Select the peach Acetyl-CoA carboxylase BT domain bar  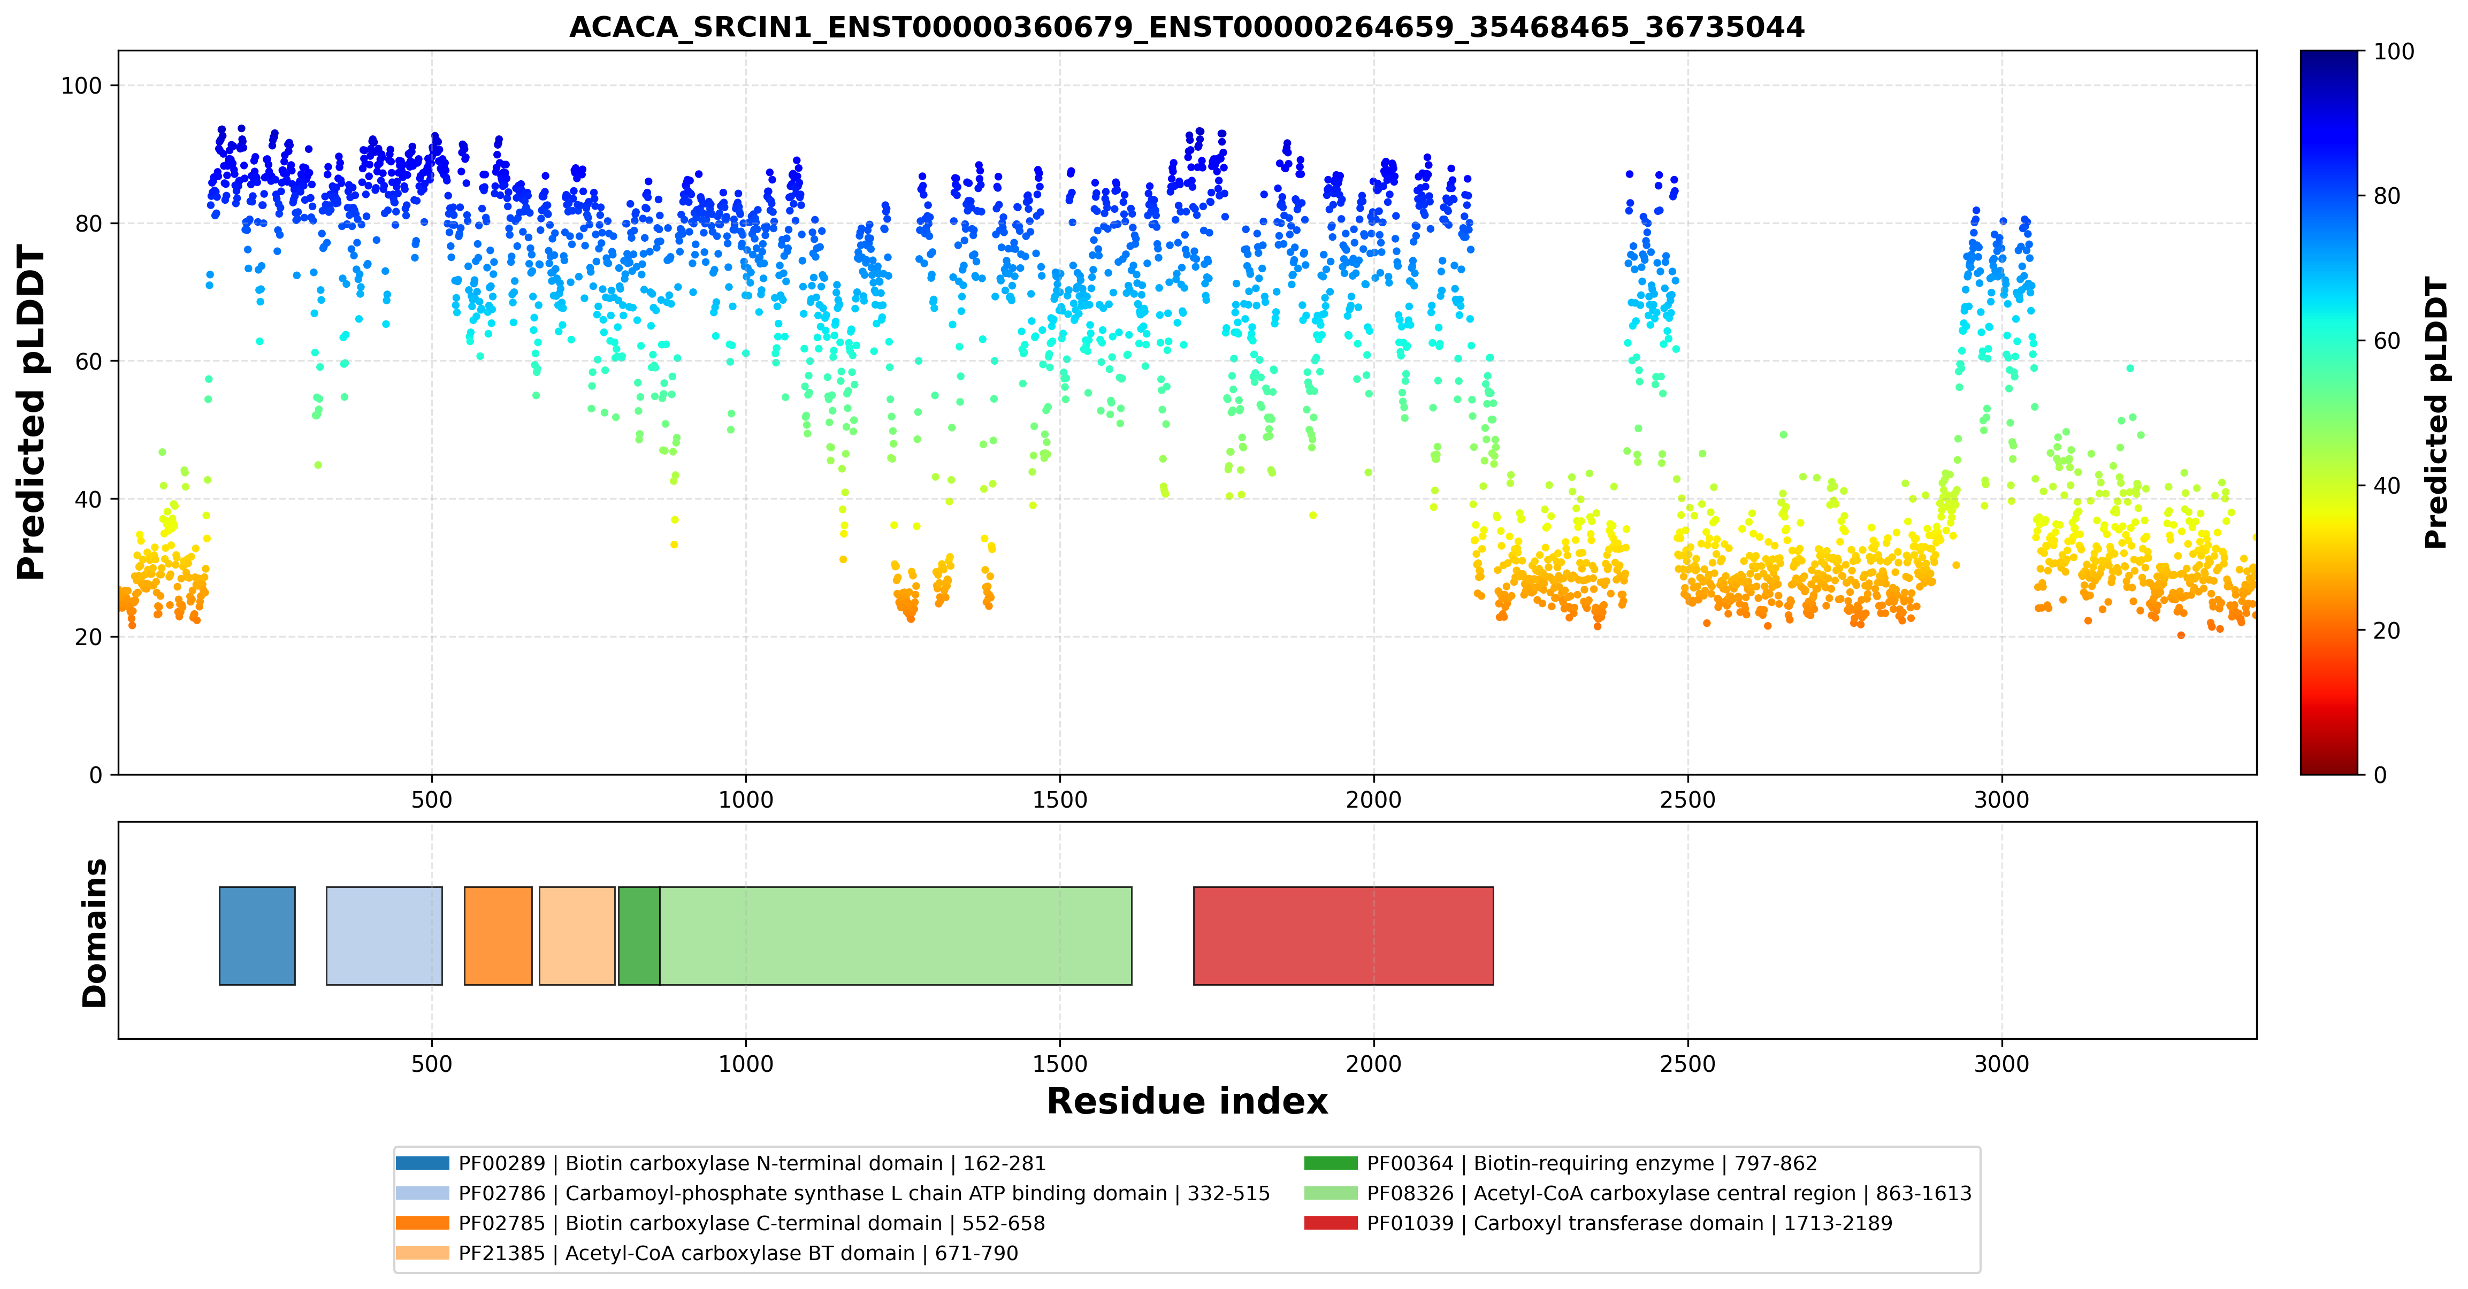click(577, 935)
